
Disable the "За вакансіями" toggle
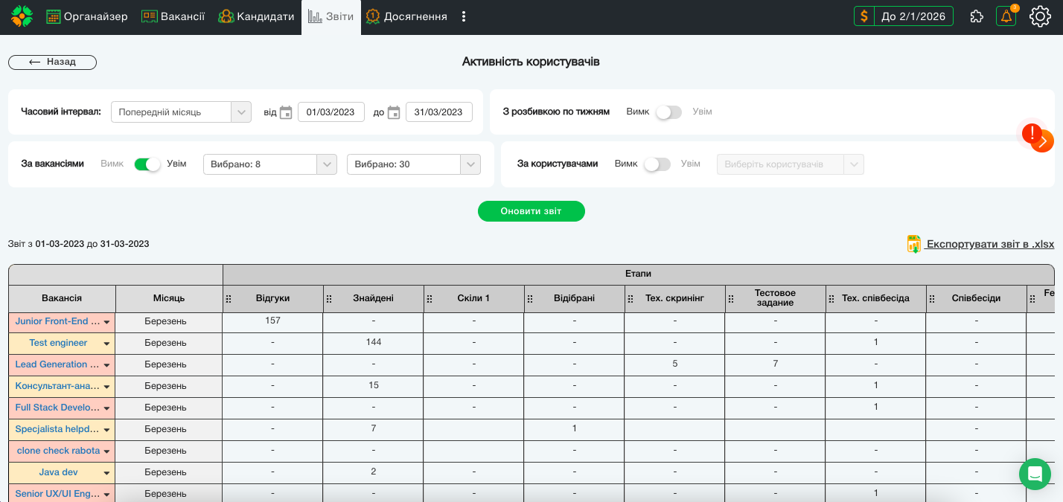(x=147, y=164)
